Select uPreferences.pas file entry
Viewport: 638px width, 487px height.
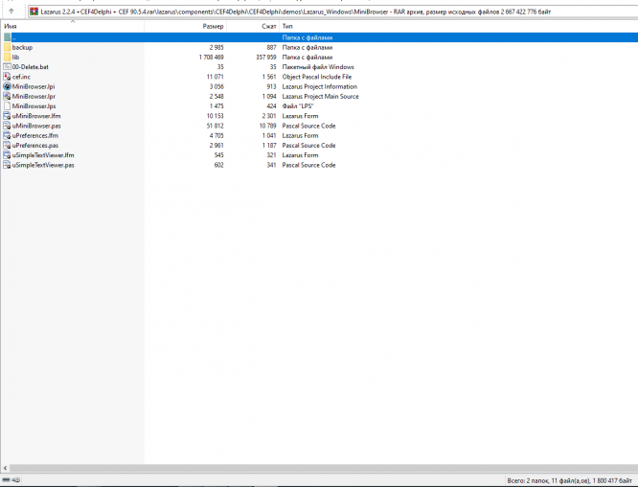(x=35, y=146)
